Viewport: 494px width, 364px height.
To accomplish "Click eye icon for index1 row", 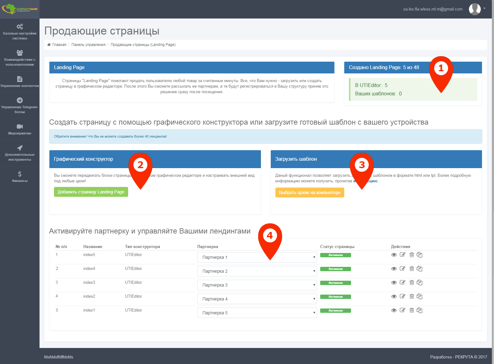I will pyautogui.click(x=394, y=310).
